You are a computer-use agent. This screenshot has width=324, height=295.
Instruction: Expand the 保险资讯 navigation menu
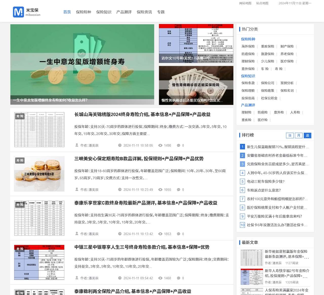coord(144,12)
